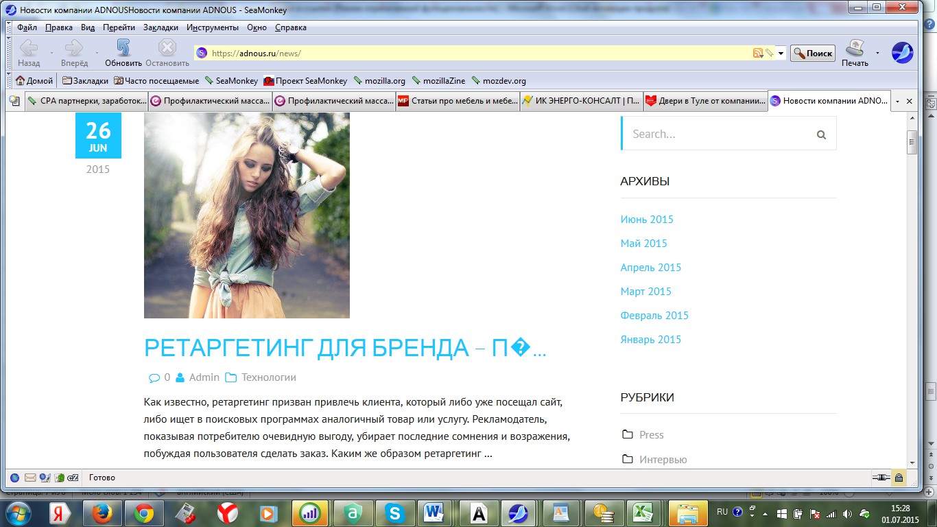Click the Вперёд forward arrow icon
Viewport: 937px width, 527px height.
[x=73, y=48]
